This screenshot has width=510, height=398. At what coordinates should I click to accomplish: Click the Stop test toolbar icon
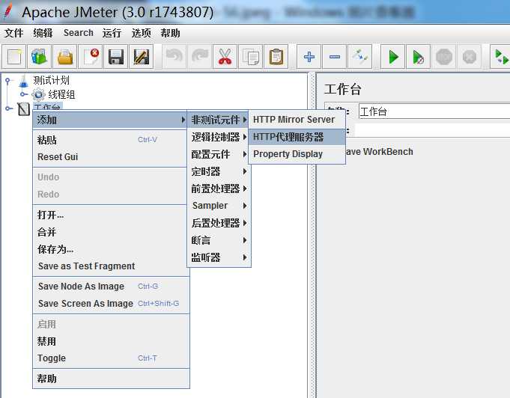click(443, 57)
